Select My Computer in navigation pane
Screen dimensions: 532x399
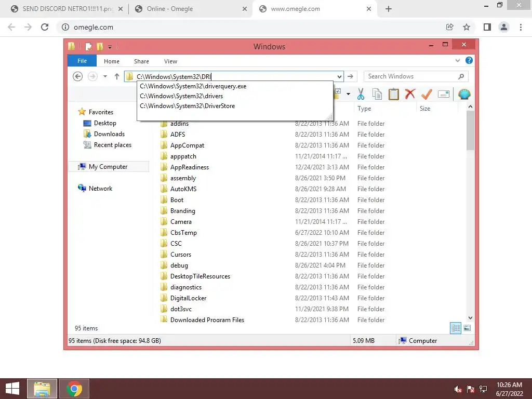(x=108, y=167)
